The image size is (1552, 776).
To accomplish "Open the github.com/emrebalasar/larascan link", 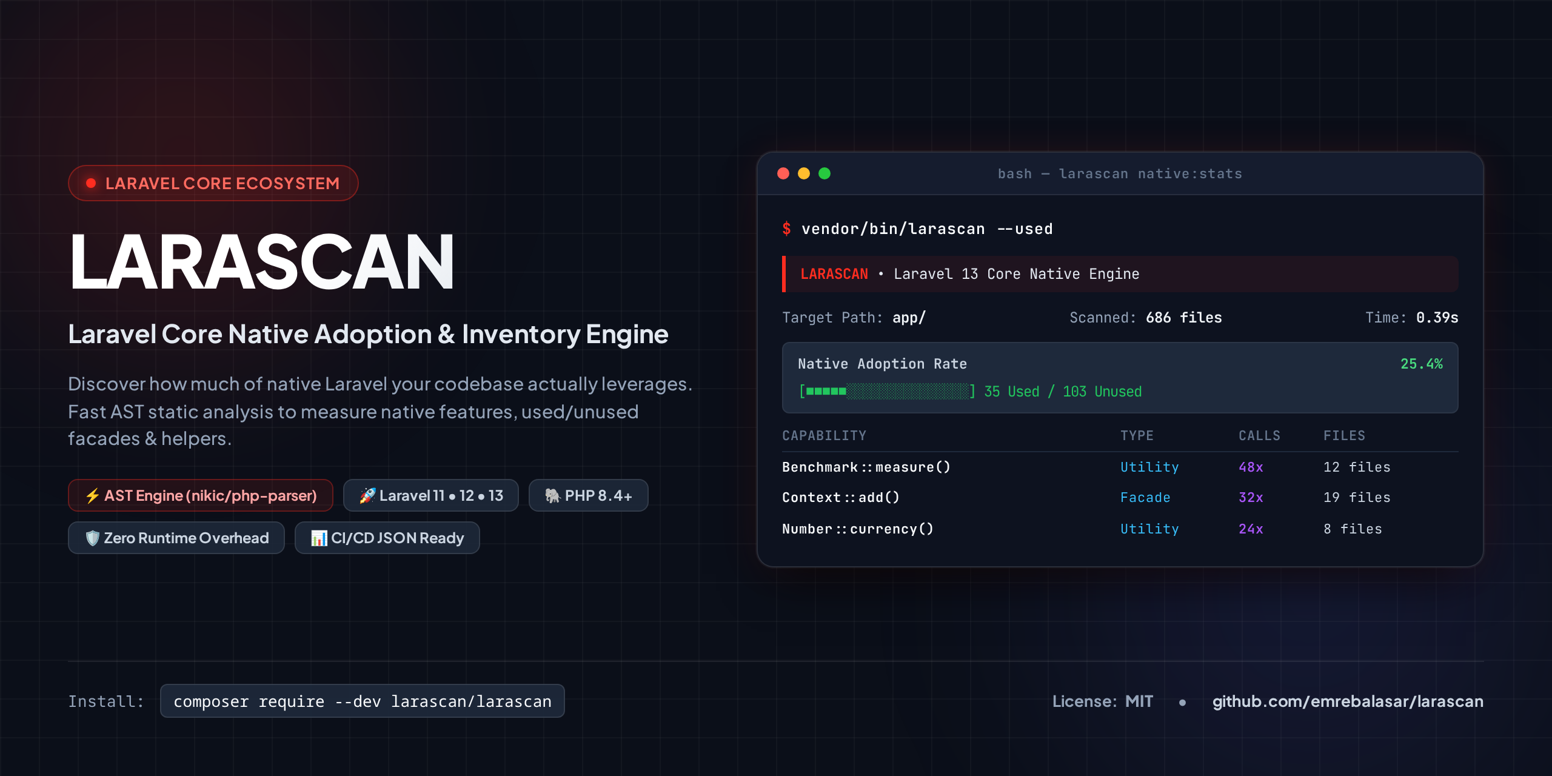I will tap(1348, 701).
